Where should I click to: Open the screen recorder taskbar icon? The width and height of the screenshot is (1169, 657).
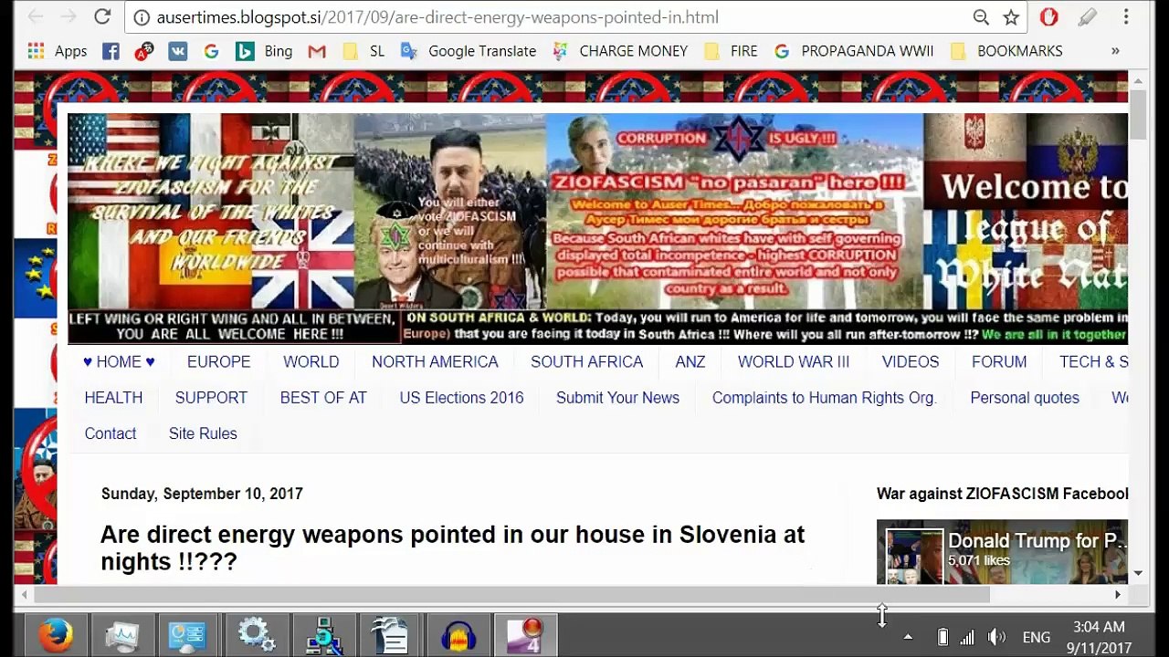pyautogui.click(x=525, y=636)
